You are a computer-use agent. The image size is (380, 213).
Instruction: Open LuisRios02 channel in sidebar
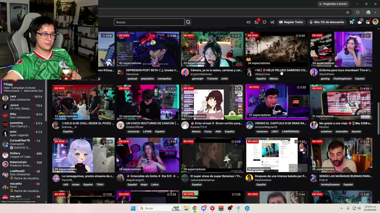pyautogui.click(x=23, y=175)
